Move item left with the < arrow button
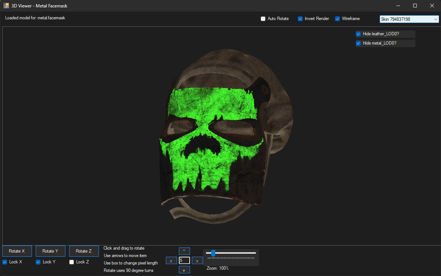This screenshot has width=441, height=276. [171, 260]
